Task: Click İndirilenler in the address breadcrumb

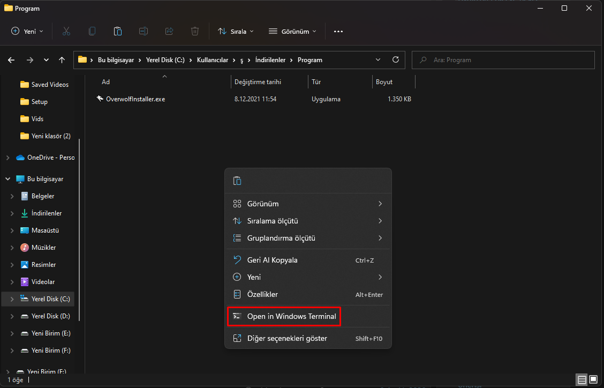Action: [x=270, y=60]
